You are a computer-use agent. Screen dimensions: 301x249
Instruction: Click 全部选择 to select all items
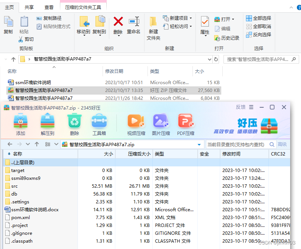(x=258, y=18)
